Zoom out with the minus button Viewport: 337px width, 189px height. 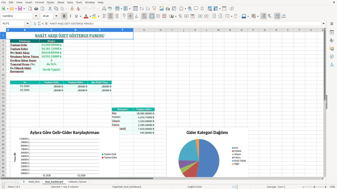(304, 187)
